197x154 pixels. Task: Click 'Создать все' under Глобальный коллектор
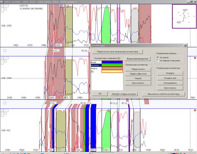point(170,78)
